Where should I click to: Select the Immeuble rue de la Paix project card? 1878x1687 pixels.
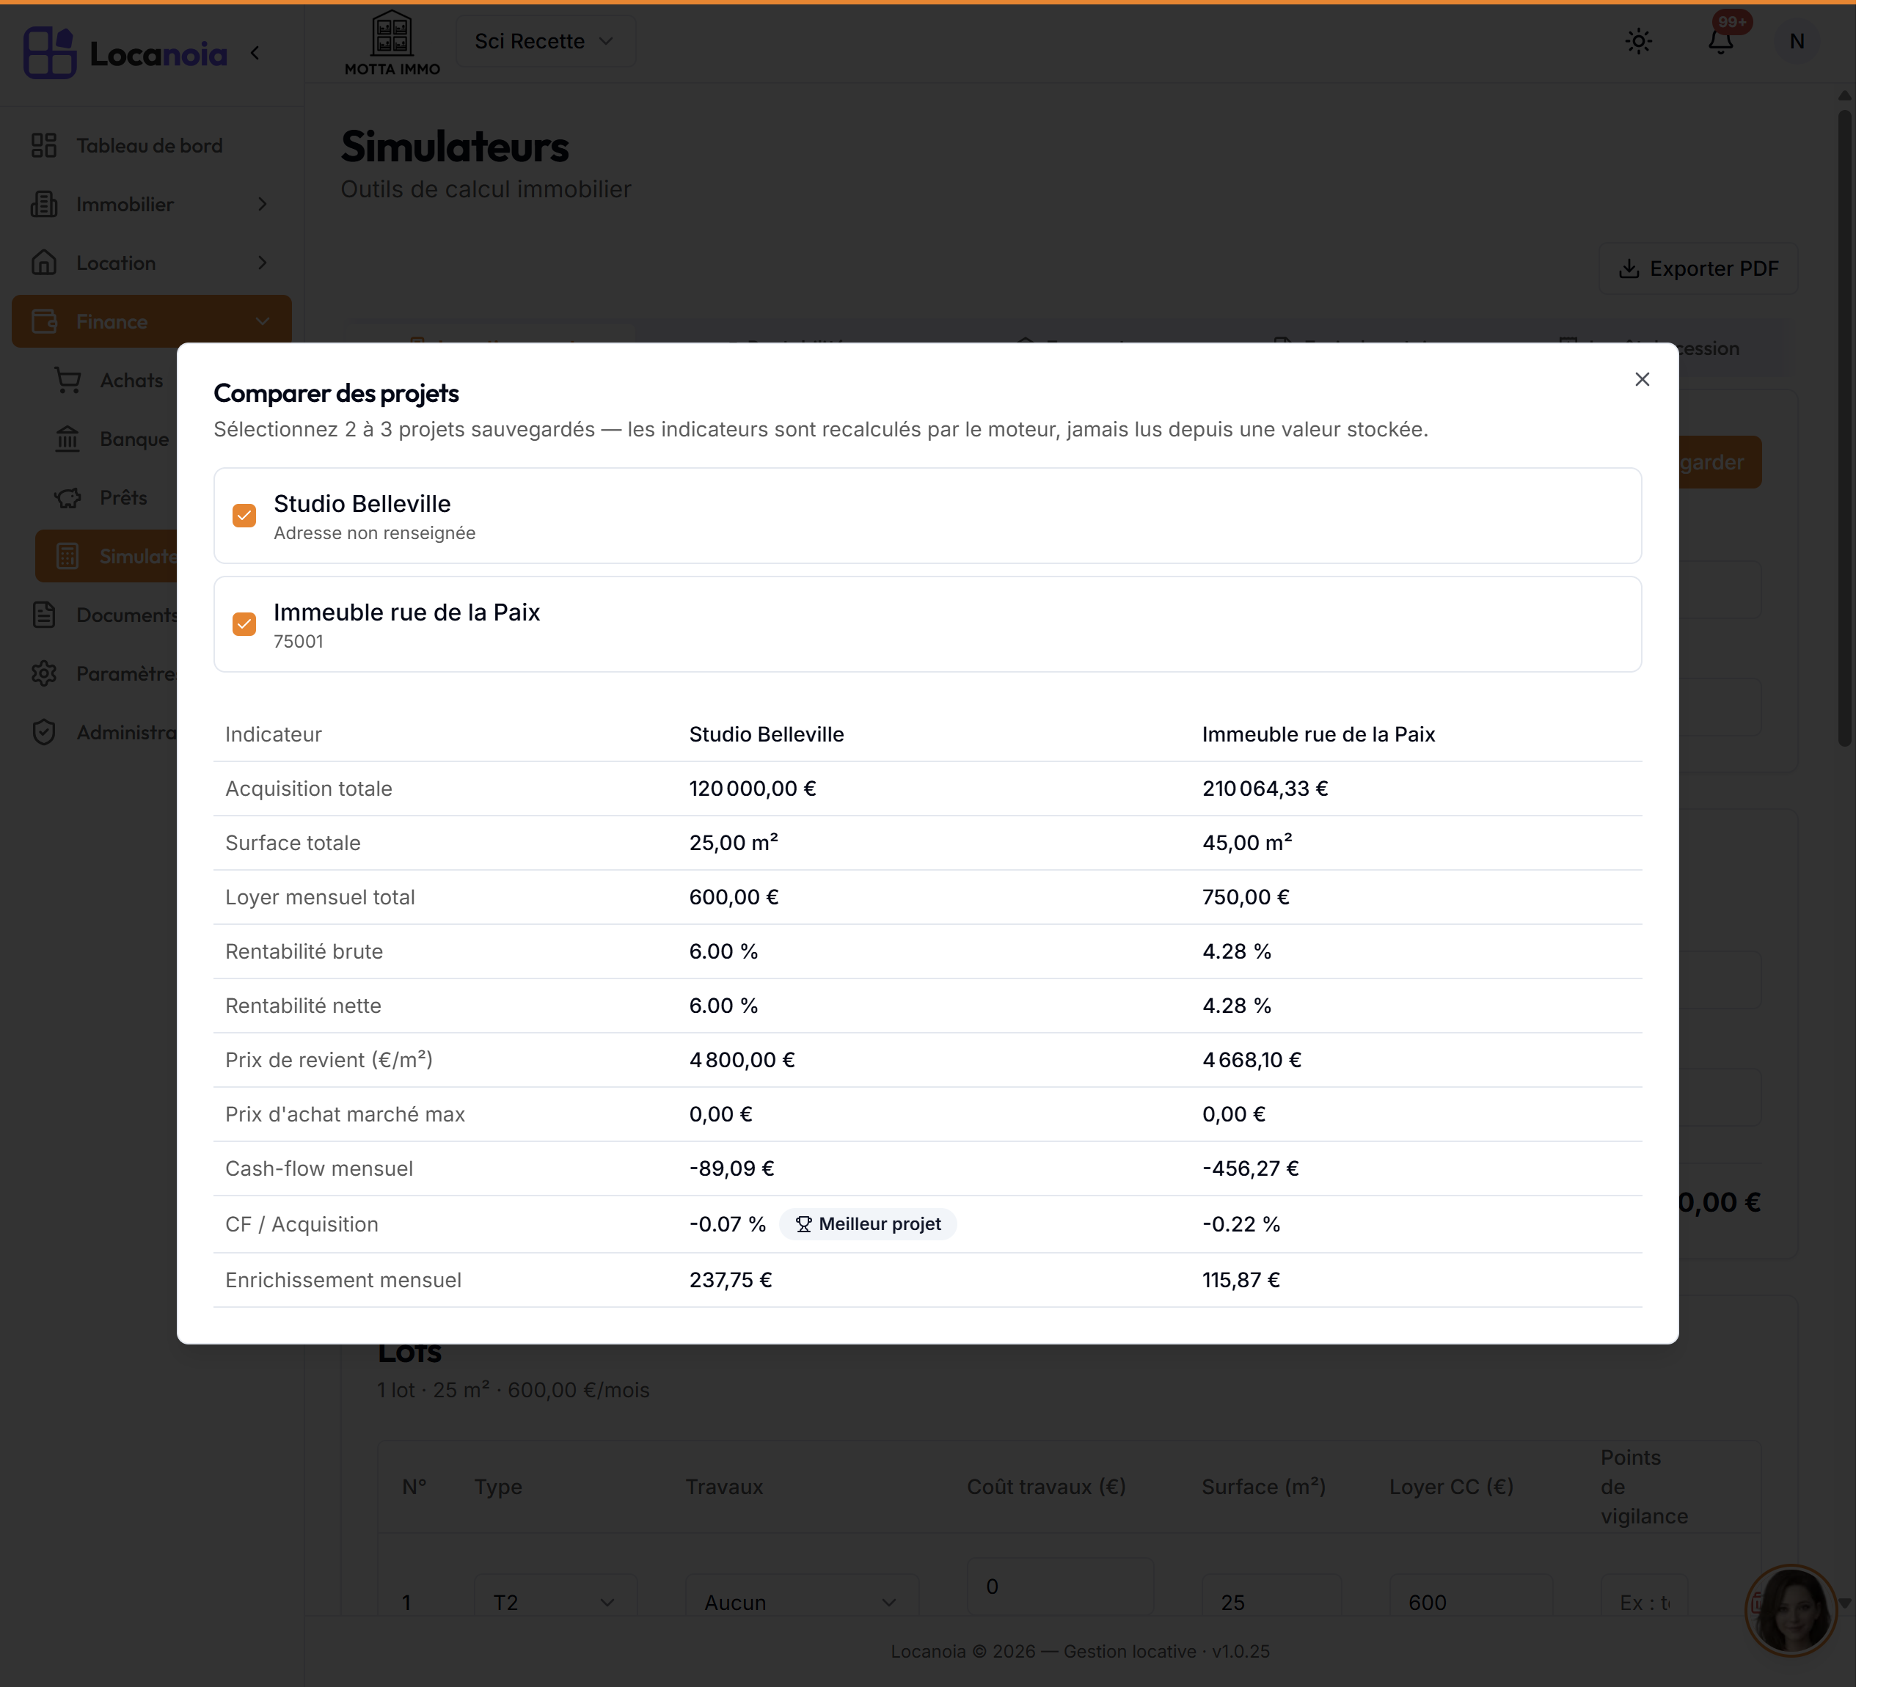click(927, 623)
